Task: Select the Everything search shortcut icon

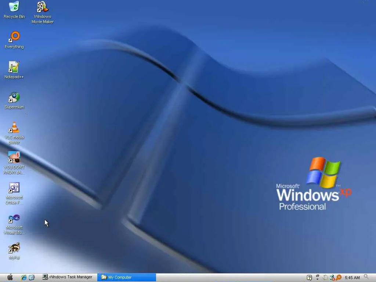Action: [x=14, y=40]
